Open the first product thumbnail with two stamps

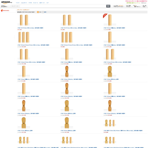[x=24, y=20]
